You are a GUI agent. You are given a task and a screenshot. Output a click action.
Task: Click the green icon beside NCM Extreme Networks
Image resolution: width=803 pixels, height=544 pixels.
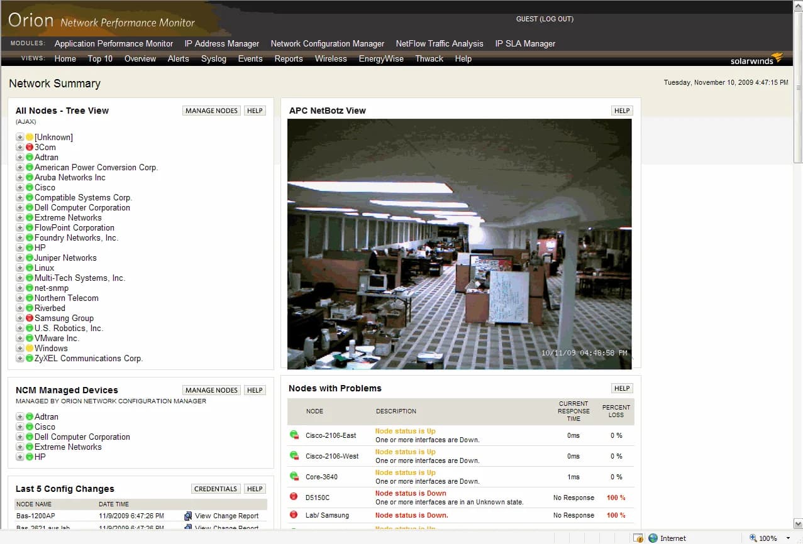pyautogui.click(x=30, y=447)
